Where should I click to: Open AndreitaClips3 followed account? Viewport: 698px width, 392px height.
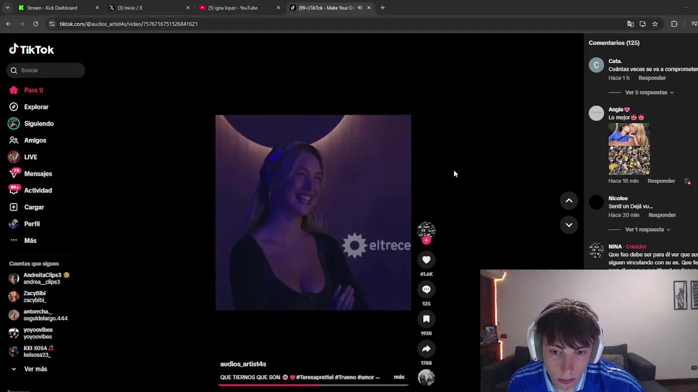[x=44, y=279]
